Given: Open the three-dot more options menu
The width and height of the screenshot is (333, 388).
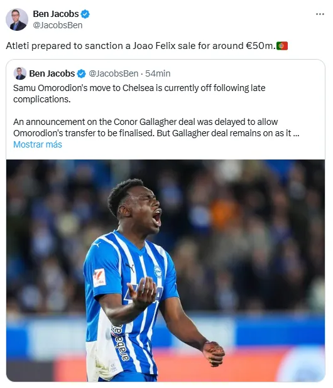Looking at the screenshot, I should coord(320,14).
